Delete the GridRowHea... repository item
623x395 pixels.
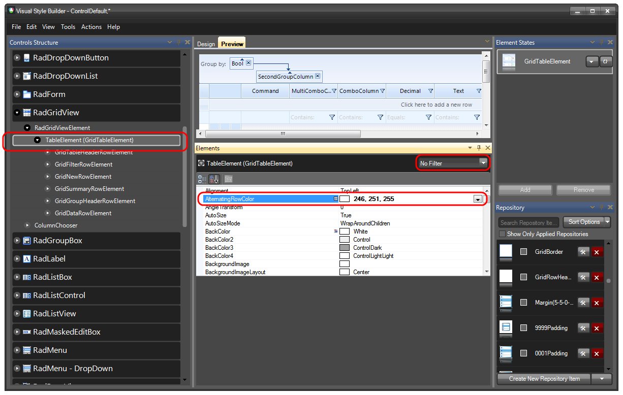(597, 277)
